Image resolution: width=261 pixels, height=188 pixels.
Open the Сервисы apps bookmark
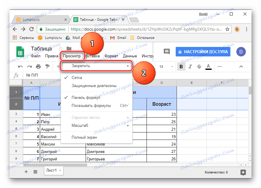tap(23, 38)
